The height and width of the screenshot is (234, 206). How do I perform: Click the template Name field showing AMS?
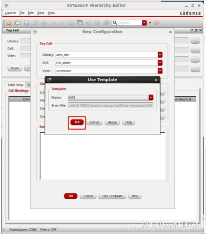pyautogui.click(x=108, y=98)
